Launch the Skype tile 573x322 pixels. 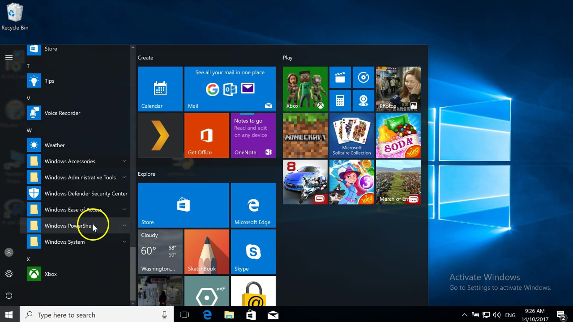click(x=253, y=252)
